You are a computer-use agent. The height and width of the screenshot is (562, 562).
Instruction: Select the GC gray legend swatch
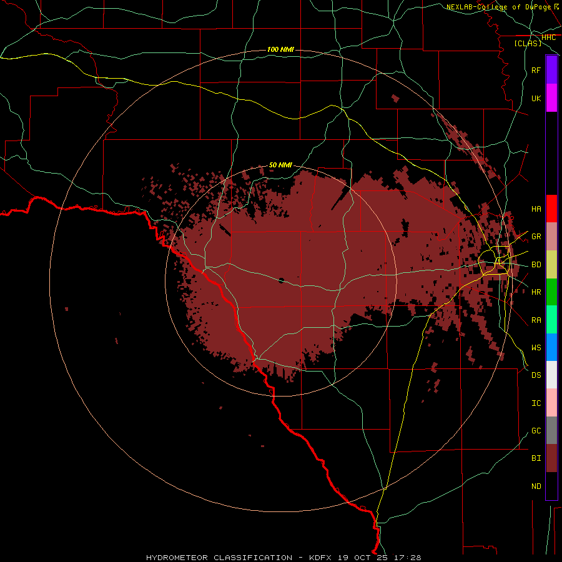[551, 430]
